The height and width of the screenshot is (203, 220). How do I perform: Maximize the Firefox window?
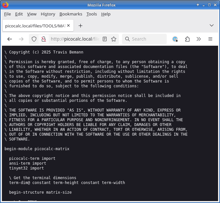pos(209,5)
